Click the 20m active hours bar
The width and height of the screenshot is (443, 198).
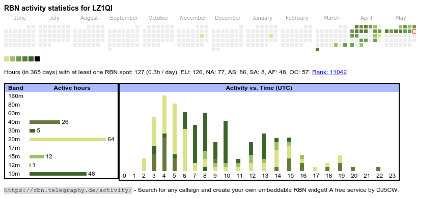coord(68,139)
